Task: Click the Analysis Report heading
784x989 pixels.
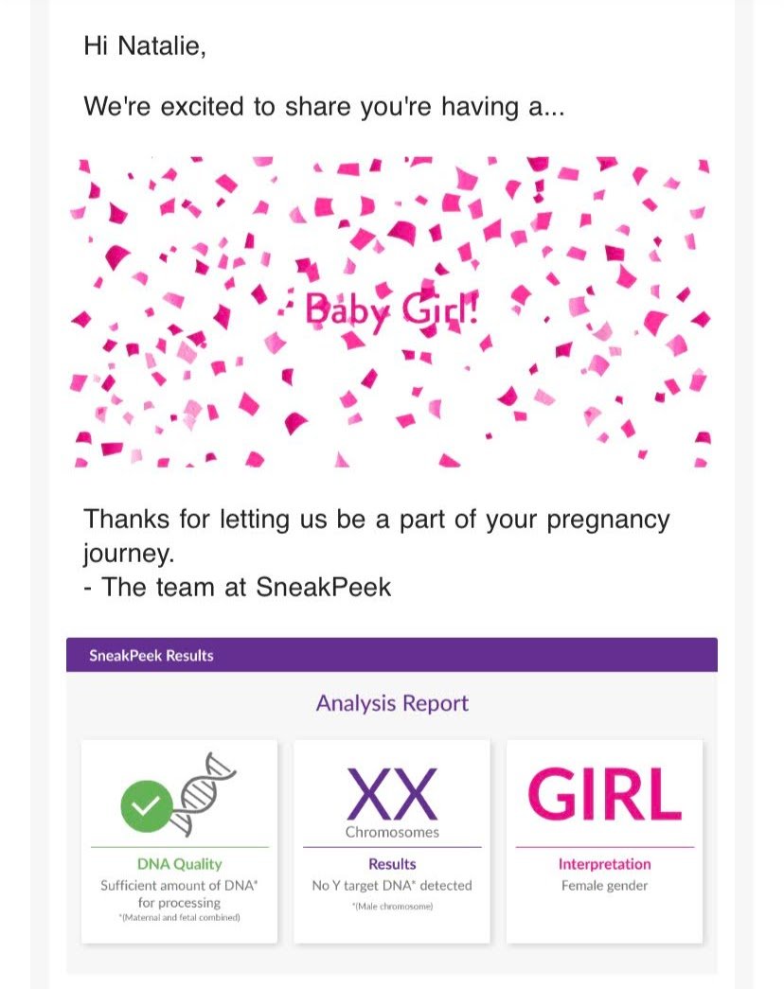Action: click(392, 702)
